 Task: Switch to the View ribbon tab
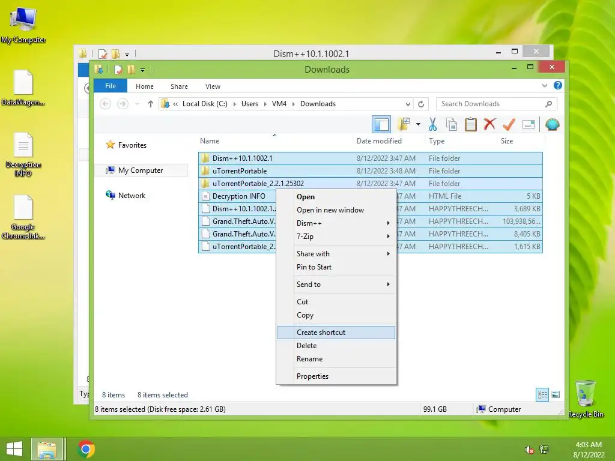point(213,86)
